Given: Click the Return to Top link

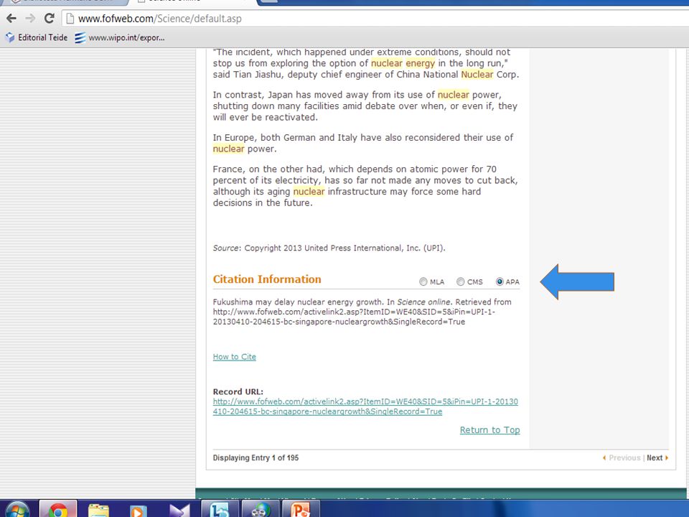Looking at the screenshot, I should click(x=489, y=430).
